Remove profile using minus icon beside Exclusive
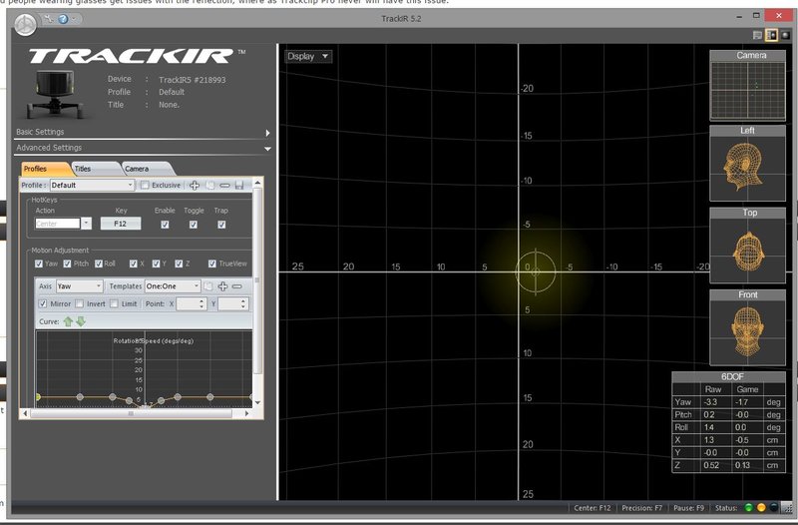This screenshot has width=798, height=525. 224,186
